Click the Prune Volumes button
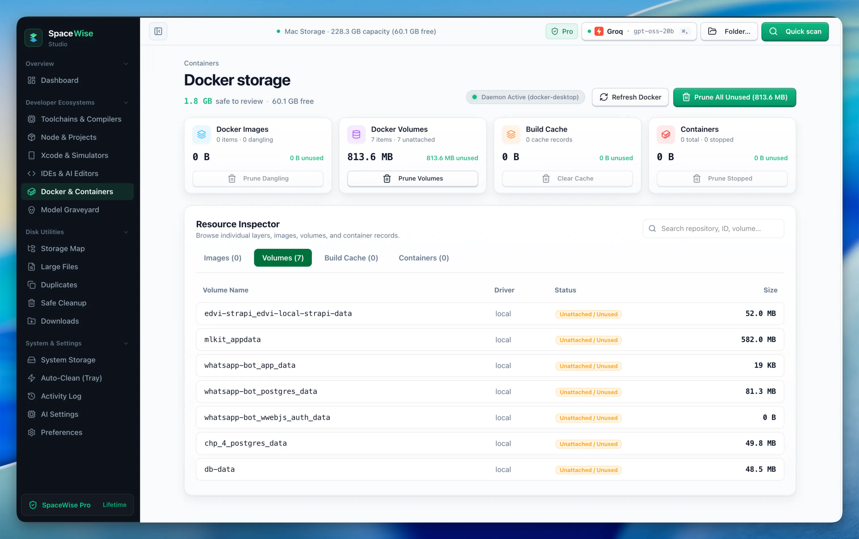859x539 pixels. [413, 178]
